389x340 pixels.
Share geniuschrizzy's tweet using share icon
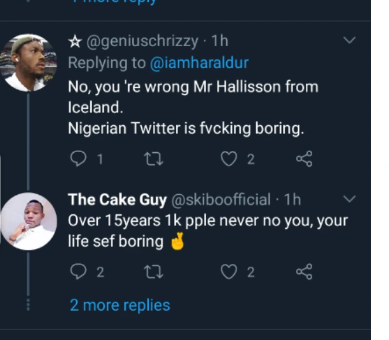pyautogui.click(x=304, y=159)
